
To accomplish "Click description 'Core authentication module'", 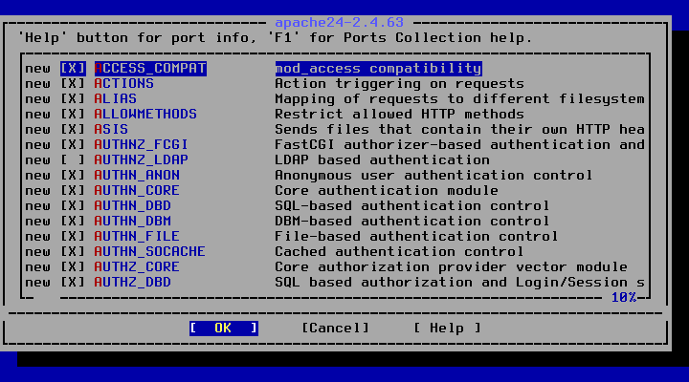I will pos(388,191).
